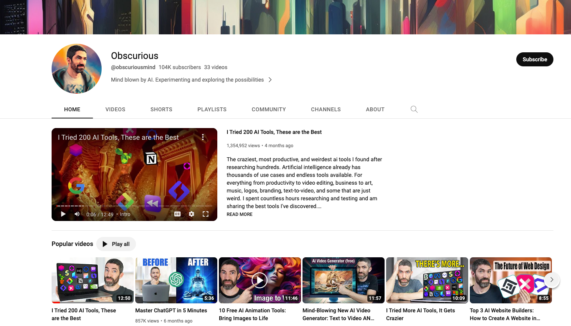Viewport: 571px width, 326px height.
Task: Click Play all for Popular videos
Action: click(116, 244)
